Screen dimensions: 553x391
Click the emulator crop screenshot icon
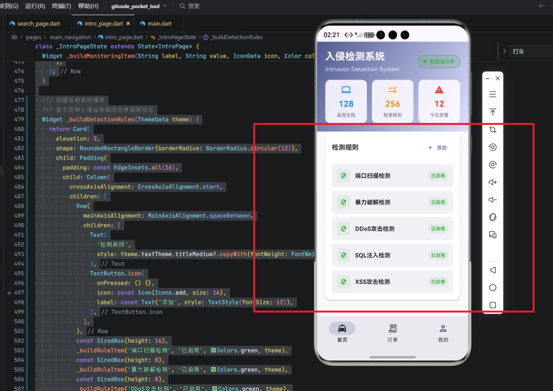(493, 130)
